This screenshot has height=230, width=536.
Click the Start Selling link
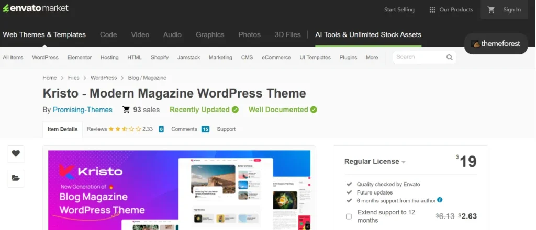point(399,10)
